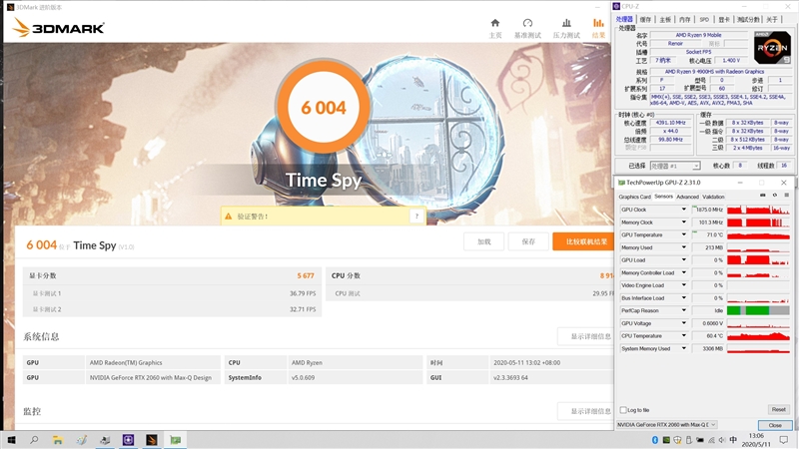
Task: Switch to GPU-Z Graphics Card tab
Action: pos(634,197)
